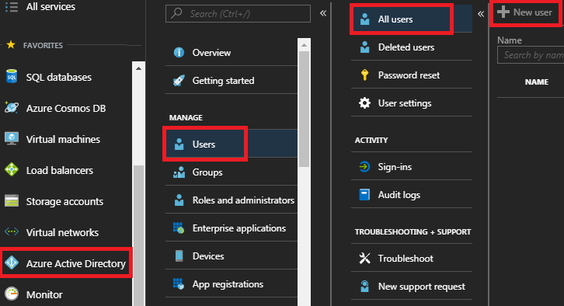564x306 pixels.
Task: Open Load balancers diamond icon
Action: 12,170
